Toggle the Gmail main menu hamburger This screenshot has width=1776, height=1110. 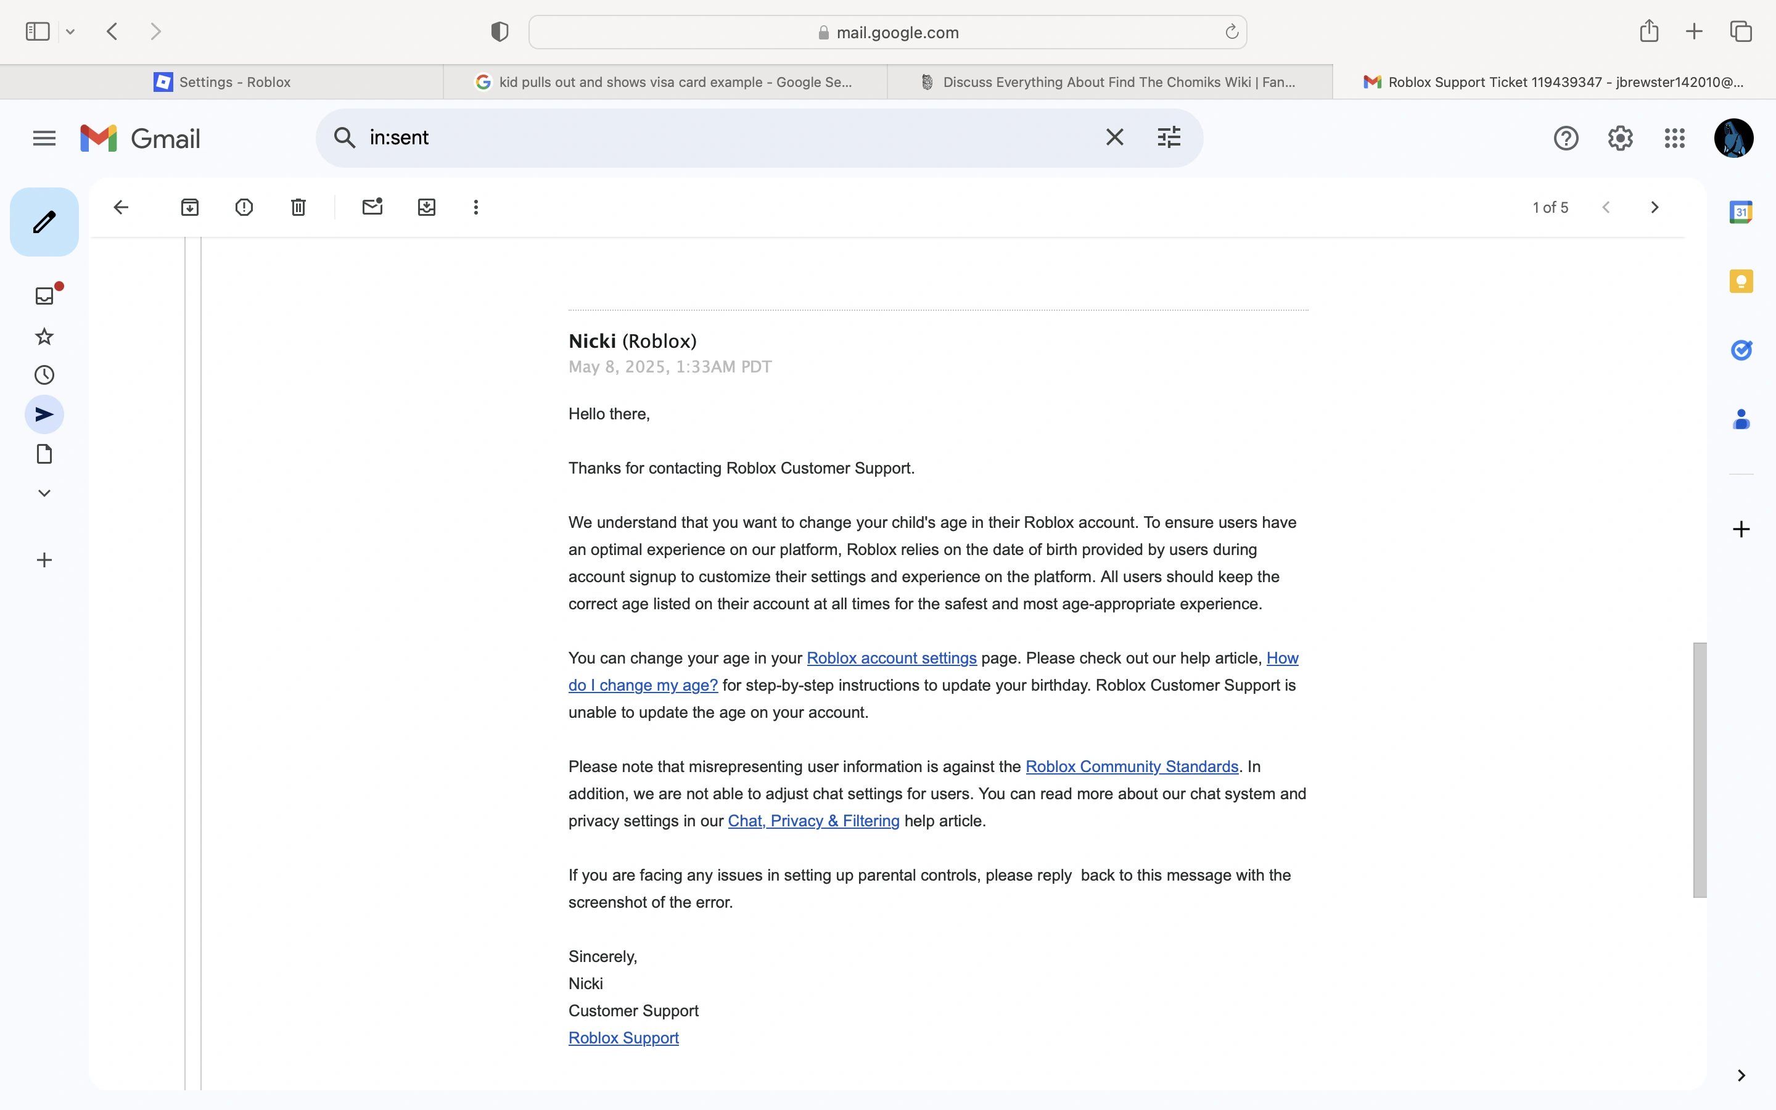pyautogui.click(x=44, y=138)
